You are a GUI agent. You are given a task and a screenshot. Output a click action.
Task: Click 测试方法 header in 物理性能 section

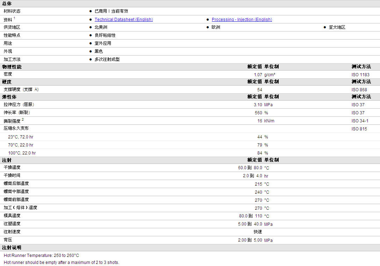pos(361,66)
